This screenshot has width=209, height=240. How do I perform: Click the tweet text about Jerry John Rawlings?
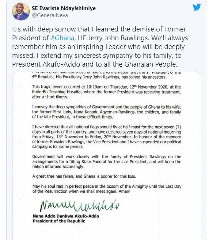tap(100, 47)
